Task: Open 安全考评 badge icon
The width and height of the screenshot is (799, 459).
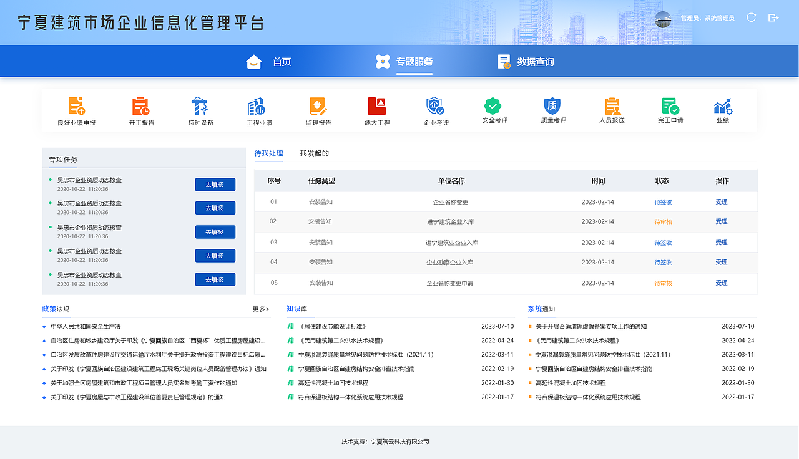Action: click(x=493, y=105)
